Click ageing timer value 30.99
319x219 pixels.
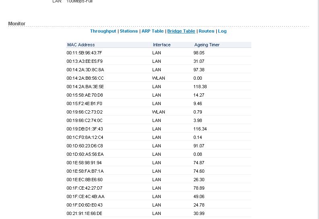(199, 213)
